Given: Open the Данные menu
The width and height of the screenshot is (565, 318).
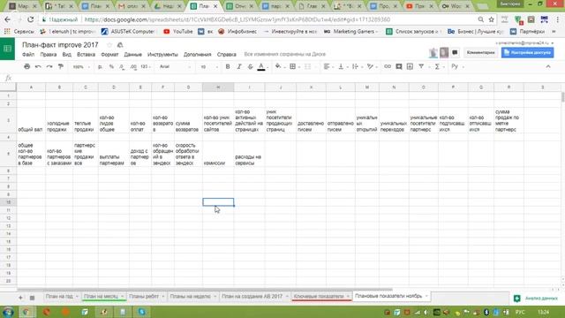Looking at the screenshot, I should tap(133, 55).
